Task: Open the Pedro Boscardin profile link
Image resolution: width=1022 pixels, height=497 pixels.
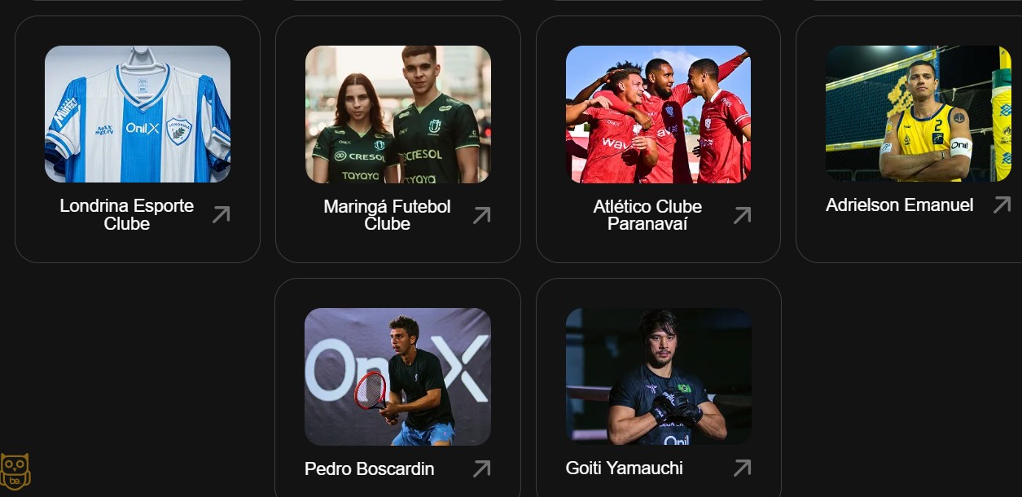Action: point(370,468)
